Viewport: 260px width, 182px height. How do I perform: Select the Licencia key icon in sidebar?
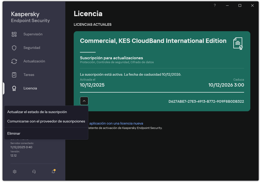[14, 88]
